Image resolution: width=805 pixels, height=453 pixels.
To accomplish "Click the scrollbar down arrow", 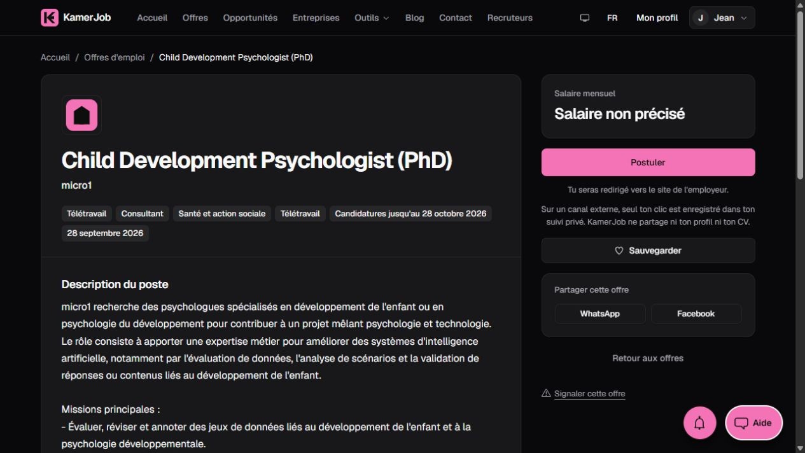I will (800, 448).
